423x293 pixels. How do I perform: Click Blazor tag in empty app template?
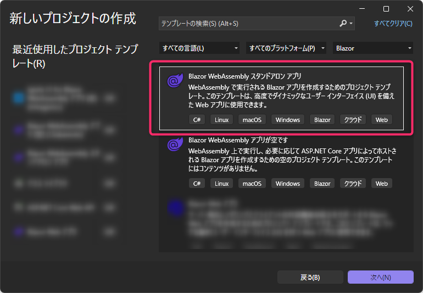click(322, 184)
